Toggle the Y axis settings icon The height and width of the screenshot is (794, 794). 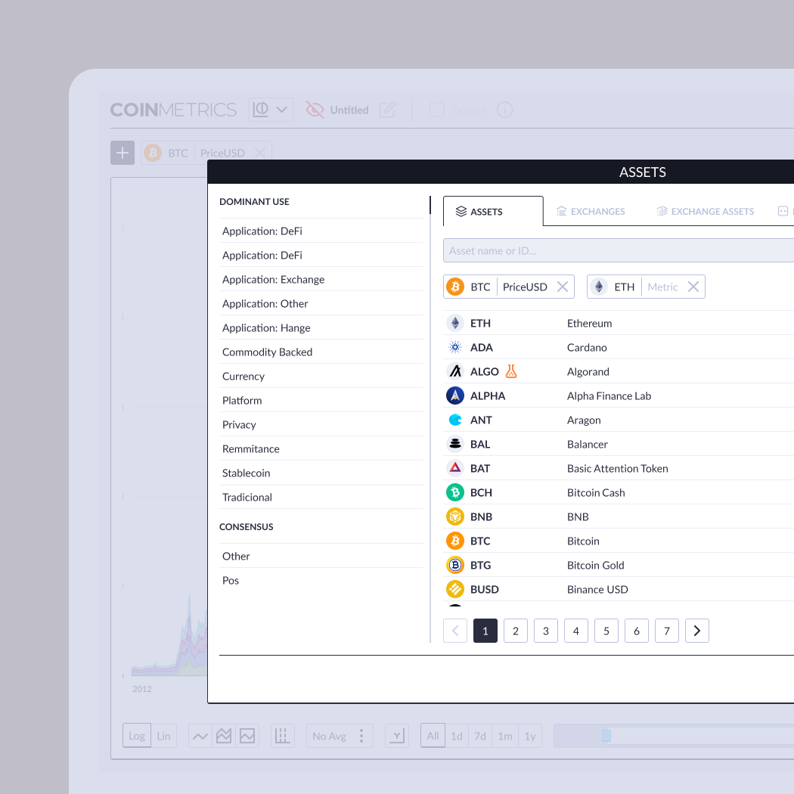click(397, 736)
